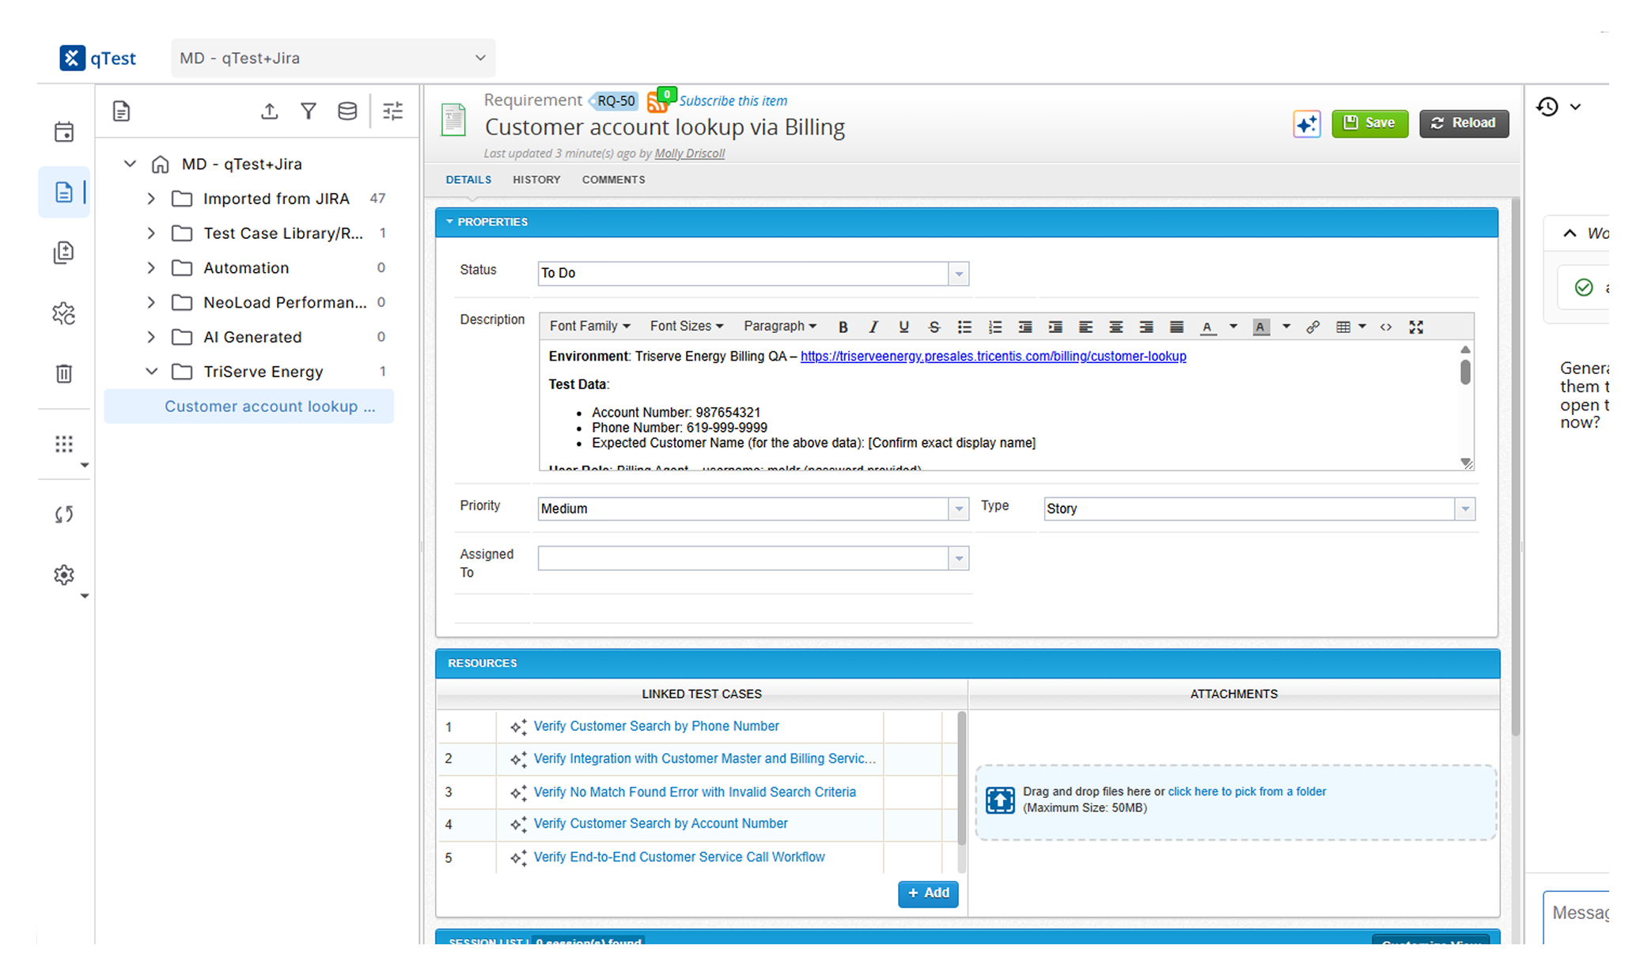Open the Status dropdown showing To Do
The height and width of the screenshot is (968, 1644).
coord(753,273)
